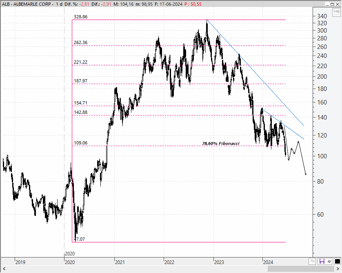This screenshot has height=273, width=342.
Task: Click the 'Dif. %: -2,81' value
Action: [x=77, y=4]
